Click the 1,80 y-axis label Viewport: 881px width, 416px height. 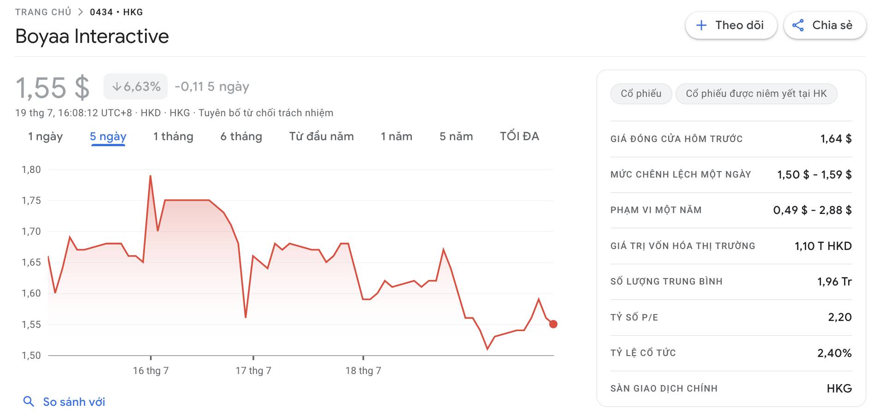[31, 170]
